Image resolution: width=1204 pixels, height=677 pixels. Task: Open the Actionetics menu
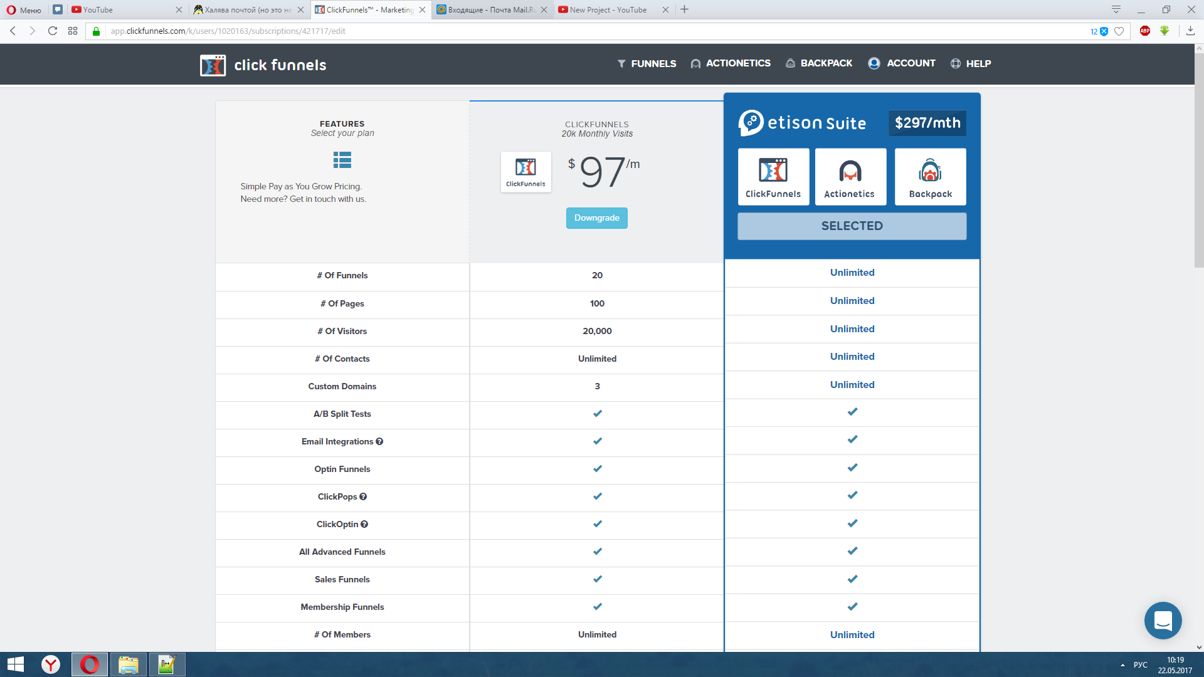pyautogui.click(x=731, y=63)
